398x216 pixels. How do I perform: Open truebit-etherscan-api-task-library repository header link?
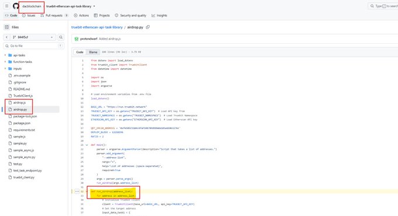coord(69,6)
